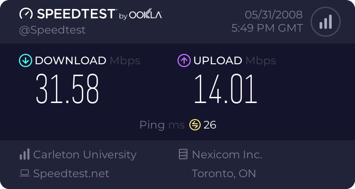
Task: Click the 14.01 upload speed value
Action: click(x=225, y=90)
